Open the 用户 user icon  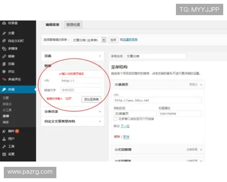click(4, 139)
